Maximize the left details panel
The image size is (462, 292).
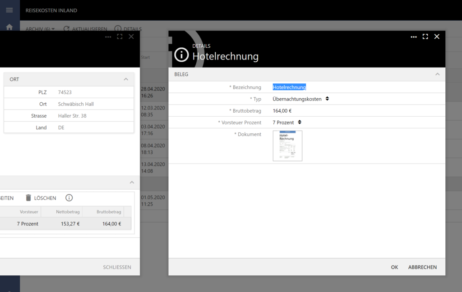120,37
